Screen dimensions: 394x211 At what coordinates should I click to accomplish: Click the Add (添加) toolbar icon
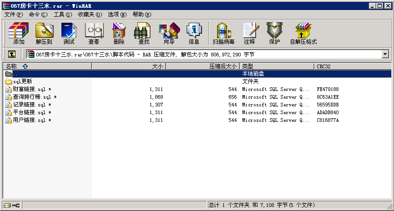[19, 33]
